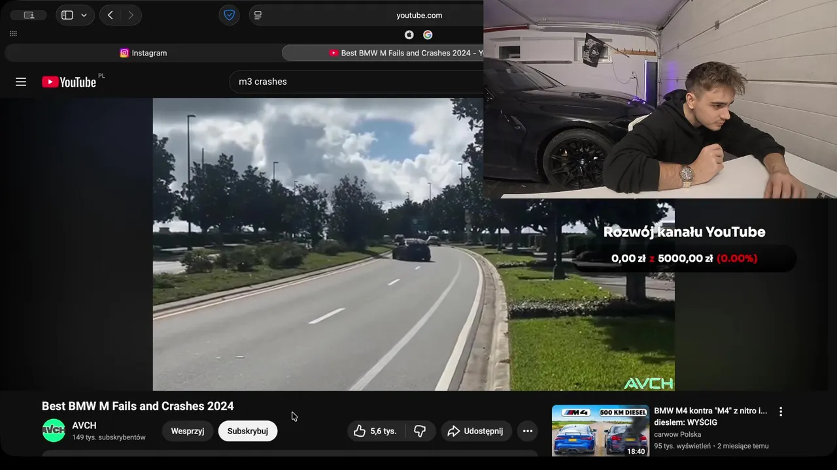Go to YouTube home via logo
Image resolution: width=837 pixels, height=470 pixels.
[x=69, y=82]
